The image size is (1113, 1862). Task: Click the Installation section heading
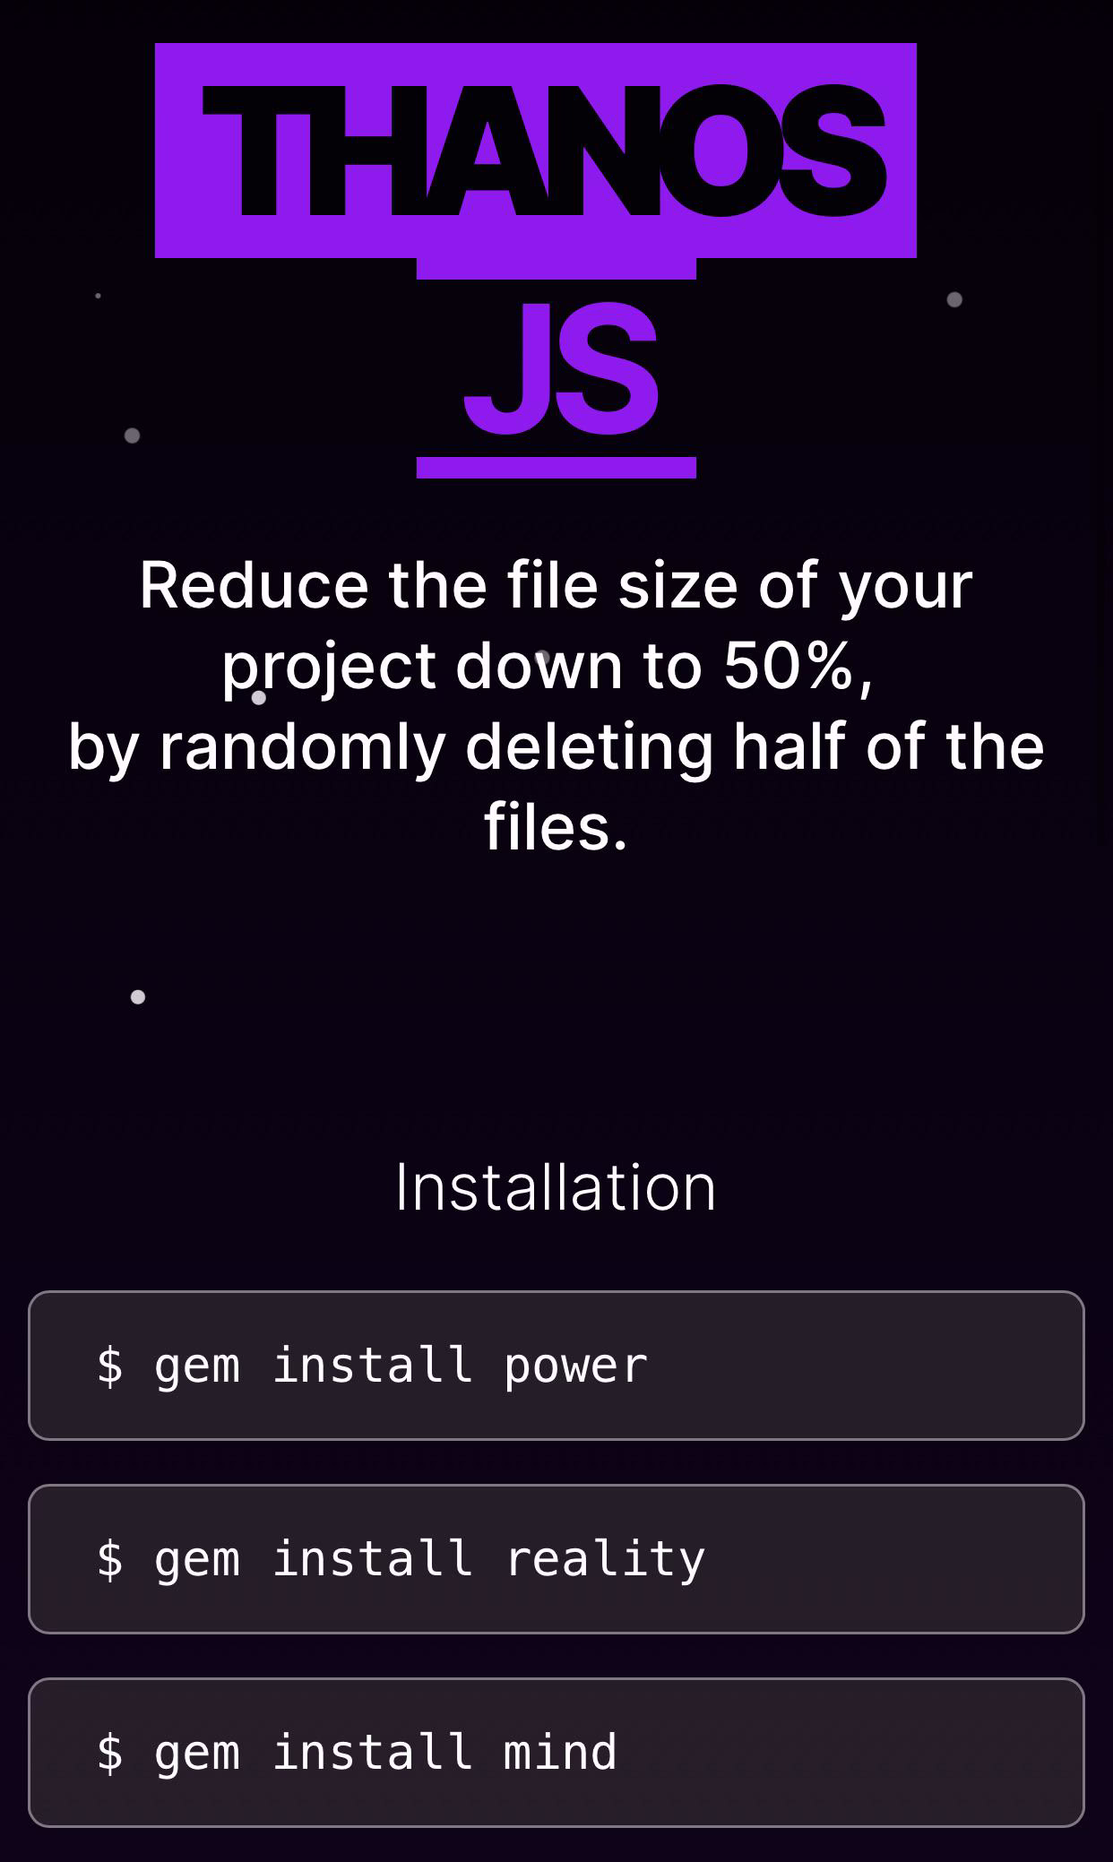pos(556,1187)
